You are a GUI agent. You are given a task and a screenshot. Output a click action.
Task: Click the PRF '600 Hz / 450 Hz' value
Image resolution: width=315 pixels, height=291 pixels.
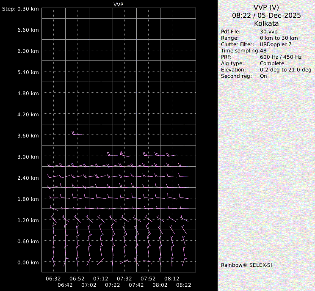[x=280, y=57]
